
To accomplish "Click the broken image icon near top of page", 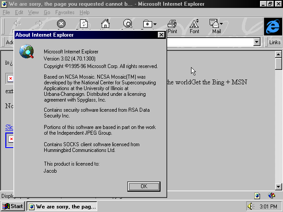I will (10, 79).
